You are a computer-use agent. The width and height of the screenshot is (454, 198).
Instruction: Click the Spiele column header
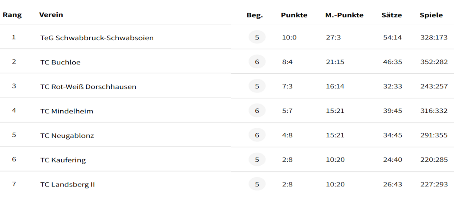click(x=431, y=15)
